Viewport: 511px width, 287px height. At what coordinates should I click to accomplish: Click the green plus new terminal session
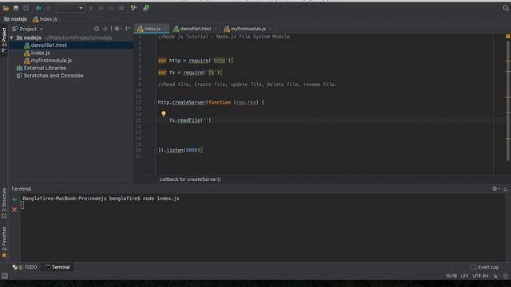(x=14, y=199)
